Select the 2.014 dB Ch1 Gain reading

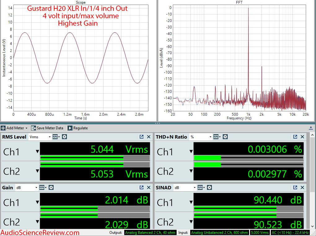click(127, 200)
